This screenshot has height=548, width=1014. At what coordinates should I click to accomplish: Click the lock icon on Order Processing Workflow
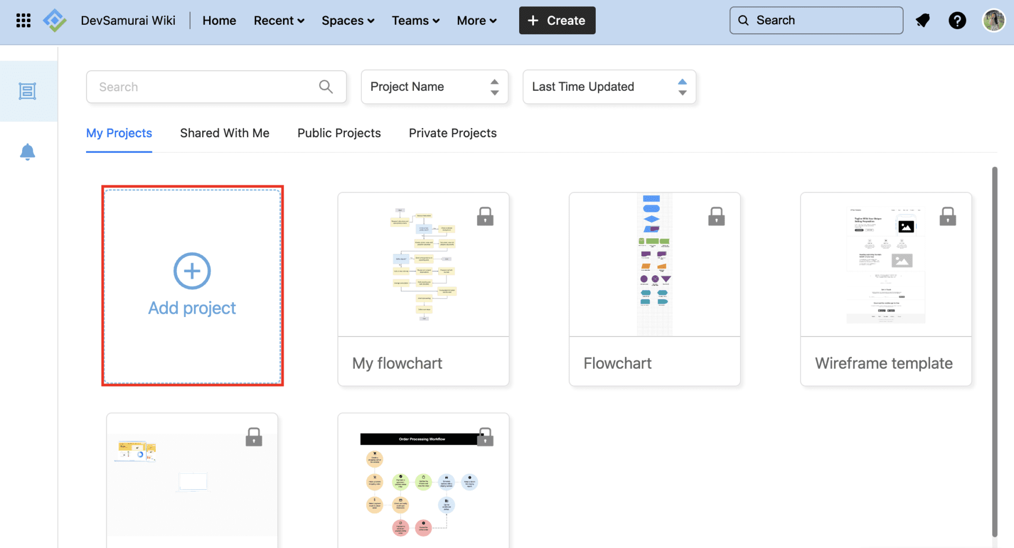(485, 437)
